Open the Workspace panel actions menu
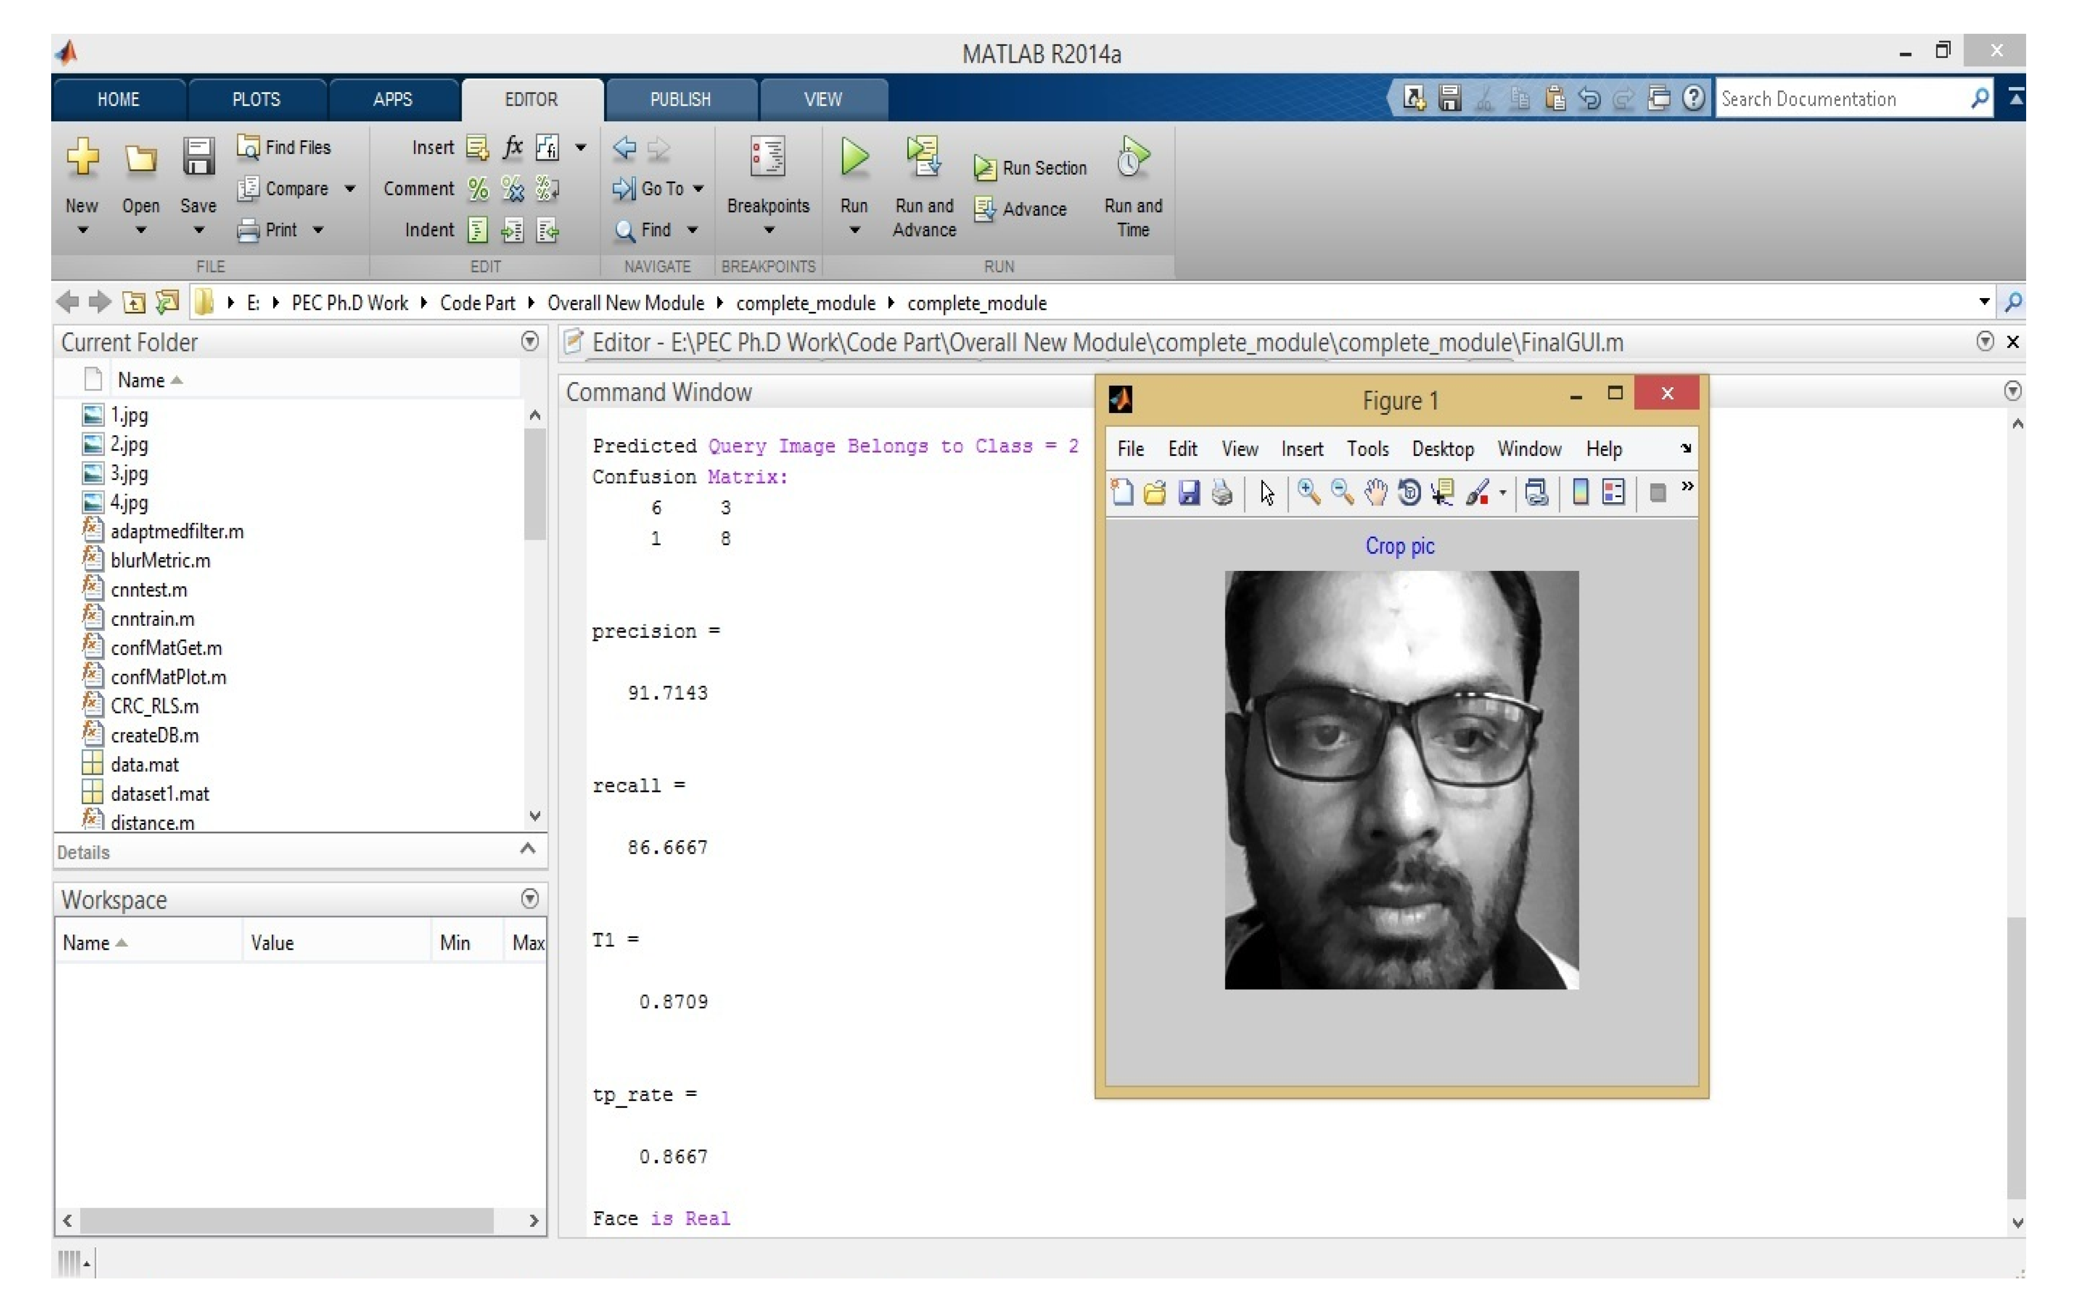Screen dimensions: 2081x1299 click(x=530, y=899)
